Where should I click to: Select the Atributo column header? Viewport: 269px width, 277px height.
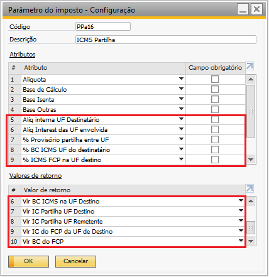click(x=103, y=68)
